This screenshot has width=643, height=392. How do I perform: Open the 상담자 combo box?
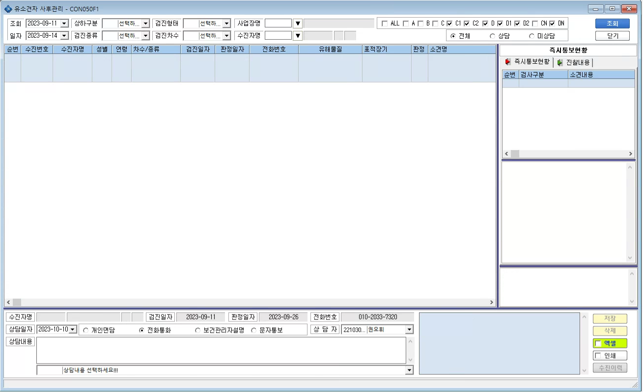point(410,330)
